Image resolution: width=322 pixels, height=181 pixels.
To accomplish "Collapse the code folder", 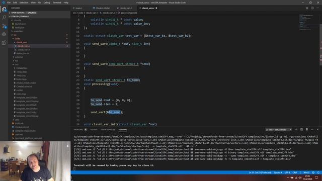I will (x=39, y=39).
